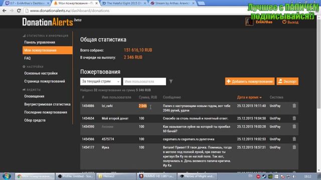Click the EvilArthas username link
This screenshot has height=180, width=321.
[264, 22]
